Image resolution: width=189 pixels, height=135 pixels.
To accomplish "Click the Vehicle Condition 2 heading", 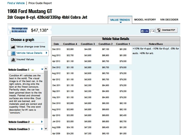I will click(x=19, y=122).
